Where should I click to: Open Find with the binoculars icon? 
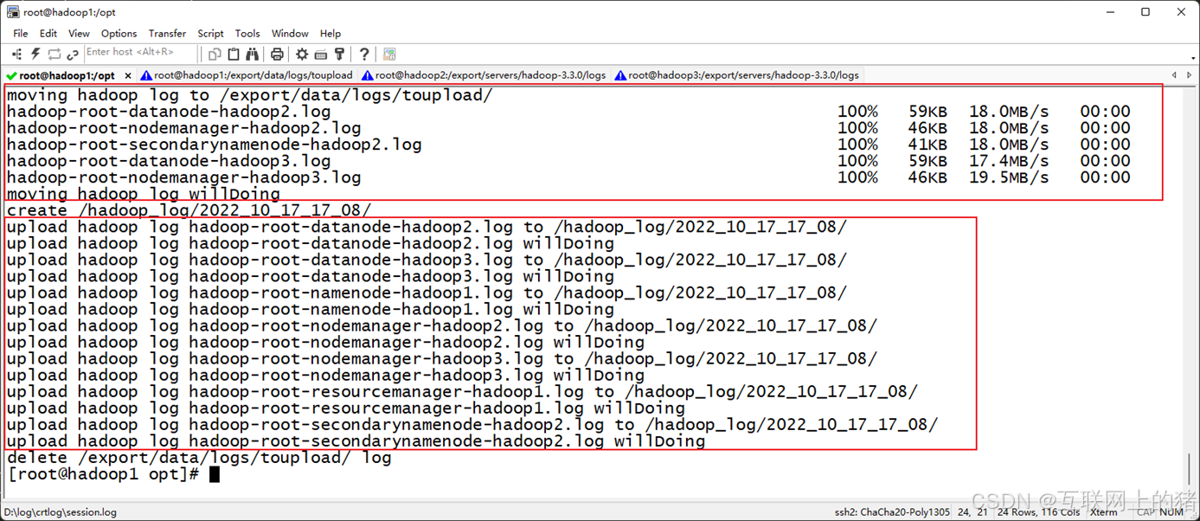[x=253, y=55]
